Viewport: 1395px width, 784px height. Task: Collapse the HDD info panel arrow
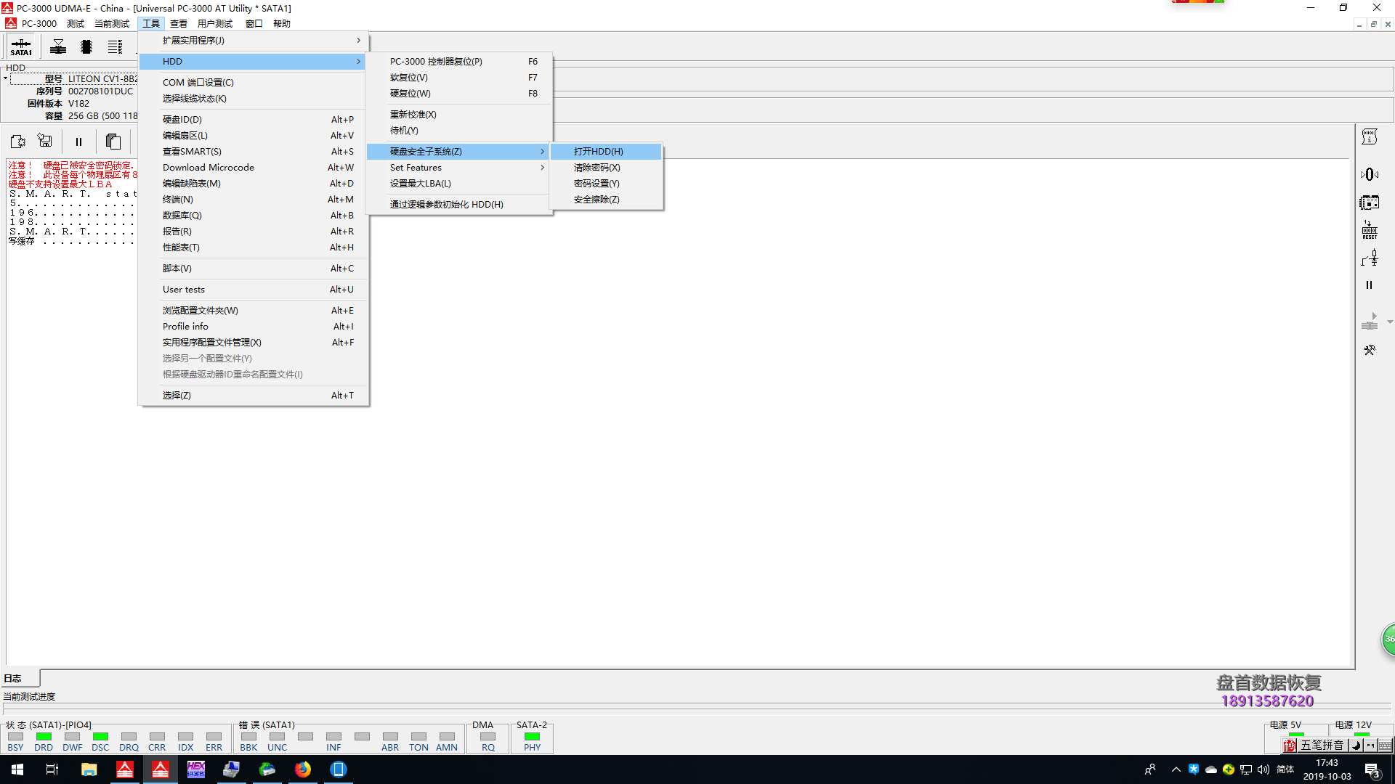pyautogui.click(x=5, y=78)
